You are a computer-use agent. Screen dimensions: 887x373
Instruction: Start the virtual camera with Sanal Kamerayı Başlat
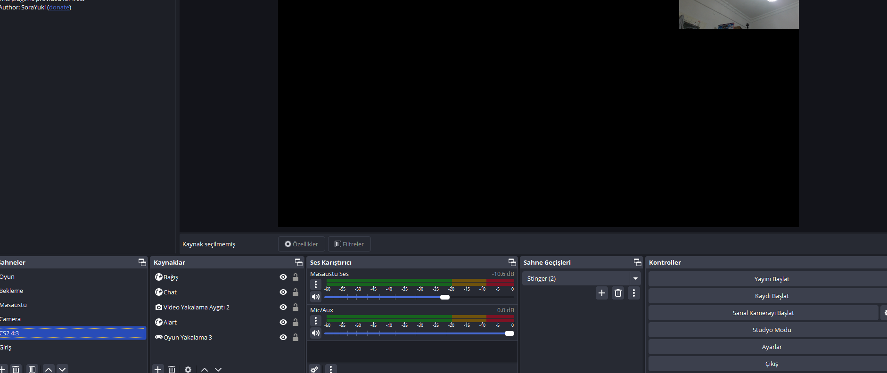click(x=763, y=313)
